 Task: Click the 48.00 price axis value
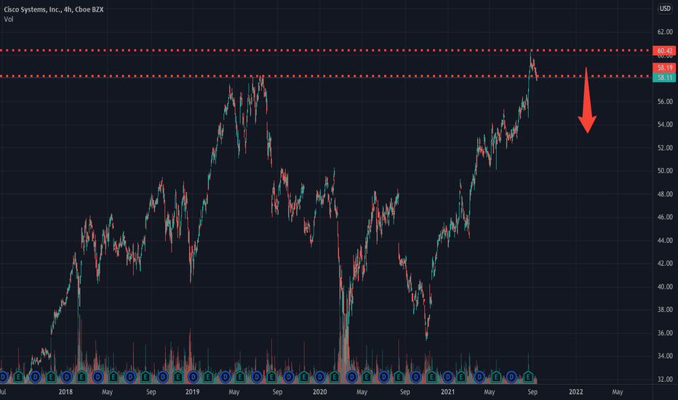(x=665, y=194)
